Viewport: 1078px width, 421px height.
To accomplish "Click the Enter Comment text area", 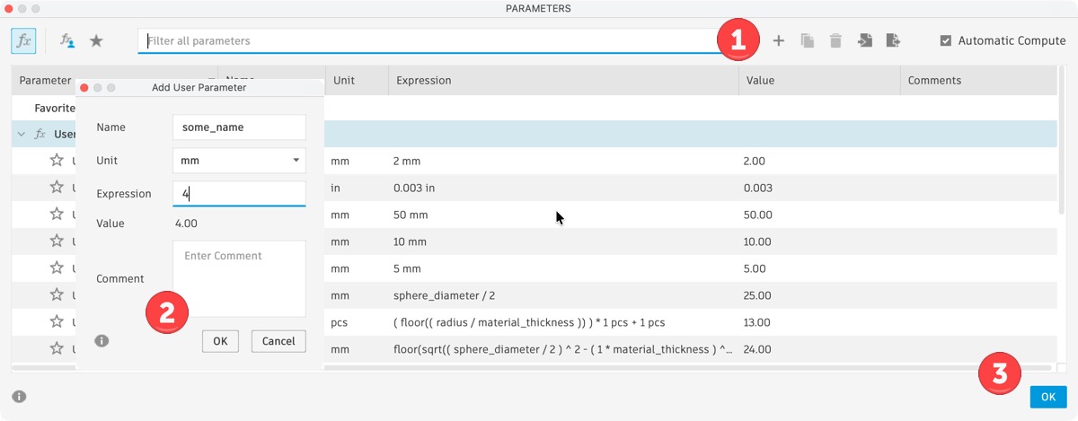I will coord(239,278).
